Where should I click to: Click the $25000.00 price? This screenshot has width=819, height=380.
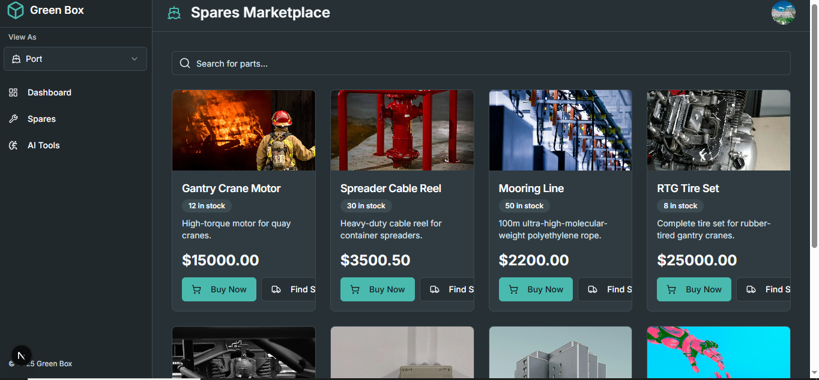coord(697,260)
